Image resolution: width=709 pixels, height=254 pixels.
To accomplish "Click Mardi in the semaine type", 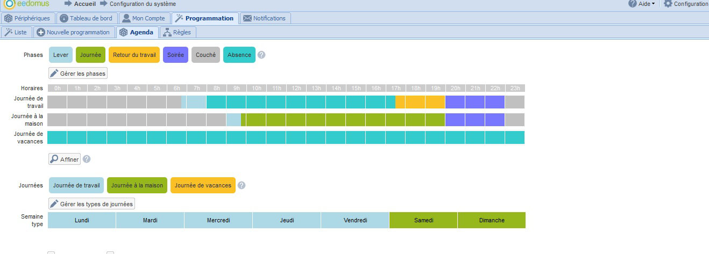I will [150, 220].
